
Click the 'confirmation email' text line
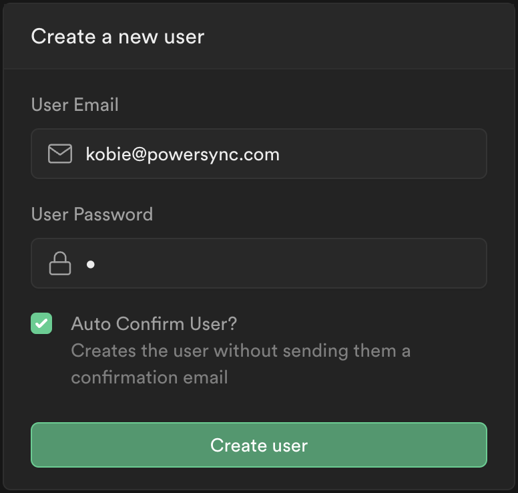pyautogui.click(x=150, y=377)
